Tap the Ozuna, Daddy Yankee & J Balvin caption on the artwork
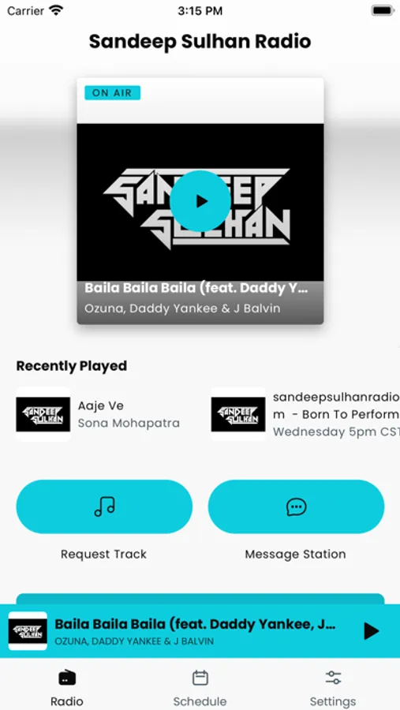Viewport: 400px width, 710px height. point(182,308)
